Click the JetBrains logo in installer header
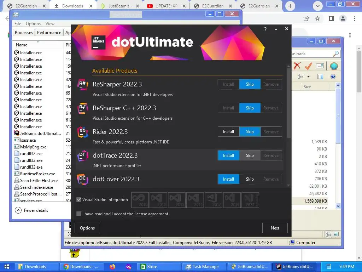 tap(99, 42)
